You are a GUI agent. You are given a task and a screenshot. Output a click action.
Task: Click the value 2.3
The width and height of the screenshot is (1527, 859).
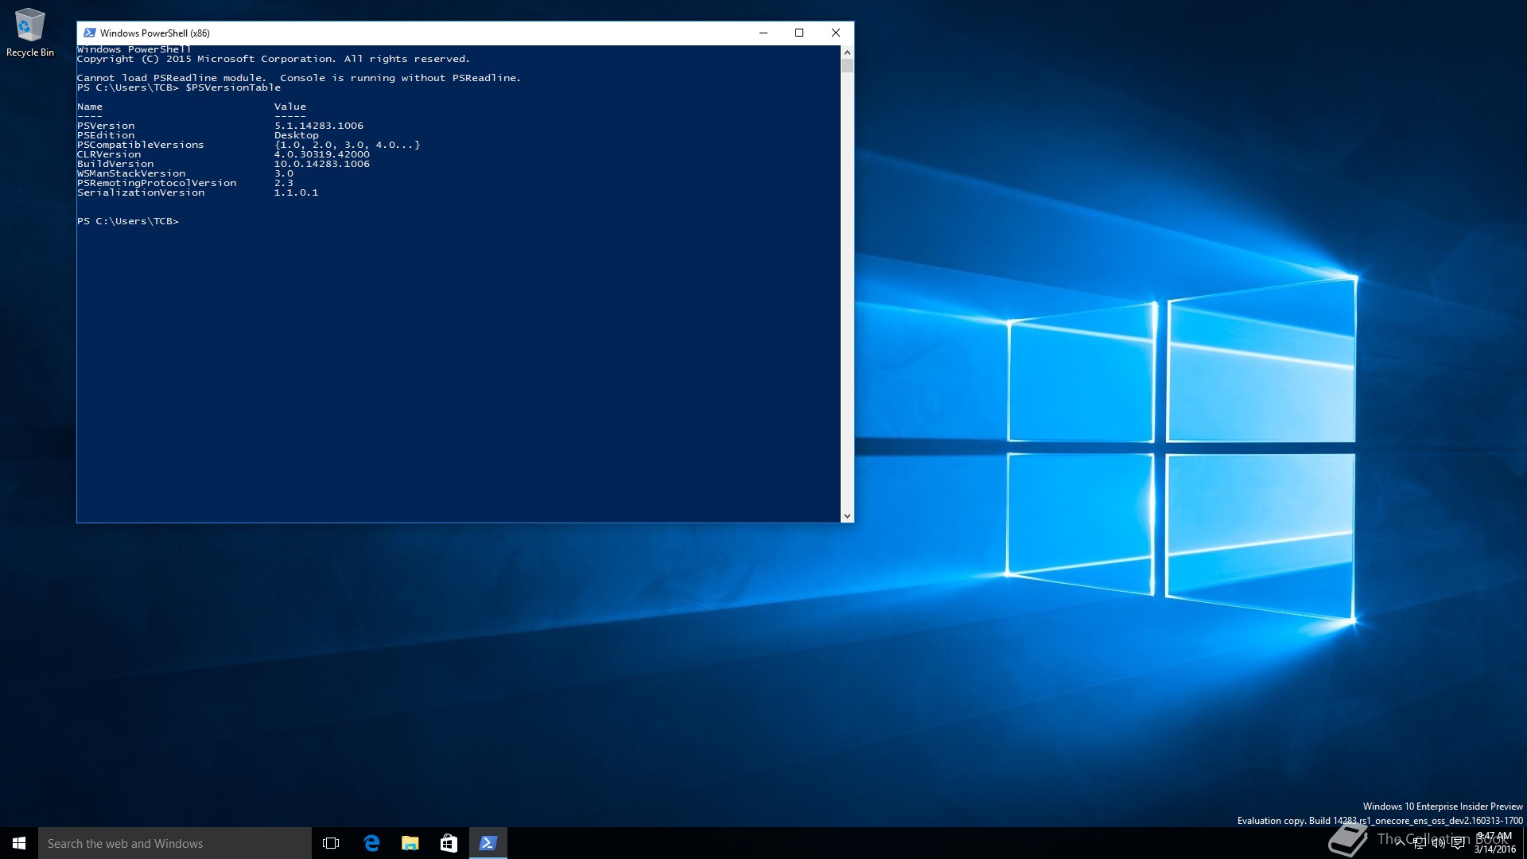click(284, 183)
